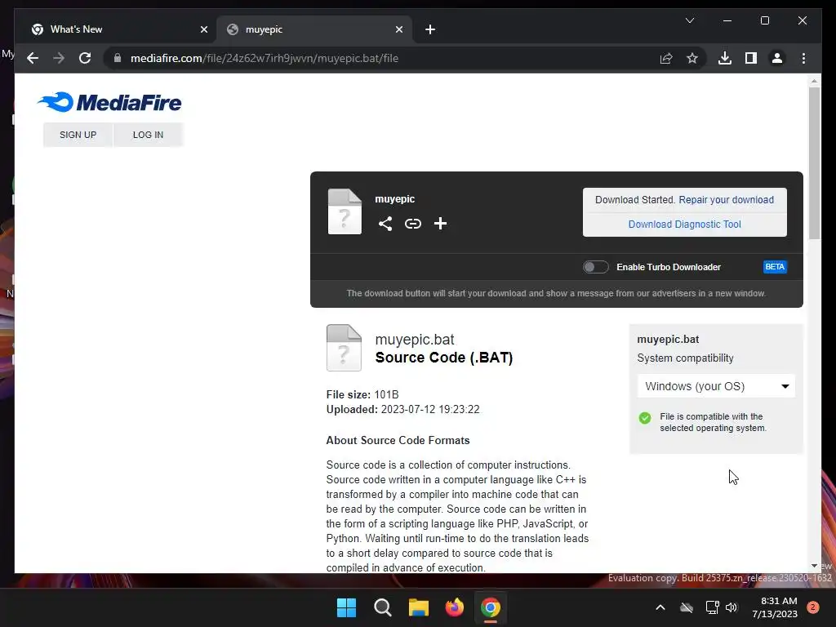The image size is (836, 627).
Task: Click the volume tray icon
Action: 731,607
